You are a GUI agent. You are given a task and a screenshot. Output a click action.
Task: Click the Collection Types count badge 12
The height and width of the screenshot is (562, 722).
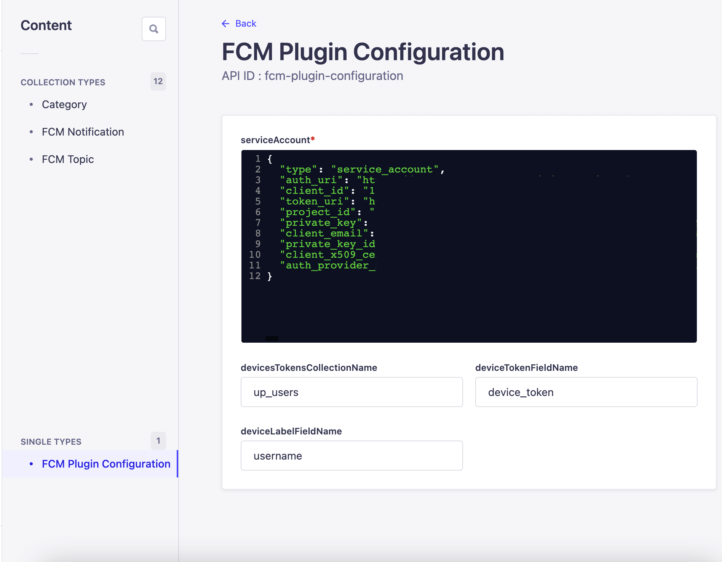click(158, 81)
